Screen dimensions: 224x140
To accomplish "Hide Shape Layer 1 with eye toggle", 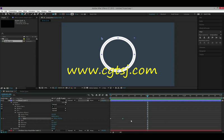I will pos(2,101).
